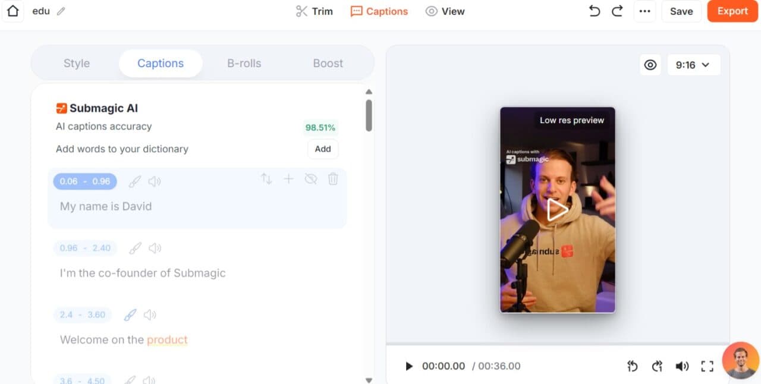The width and height of the screenshot is (761, 384).
Task: Switch to the B-rolls tab
Action: point(244,63)
